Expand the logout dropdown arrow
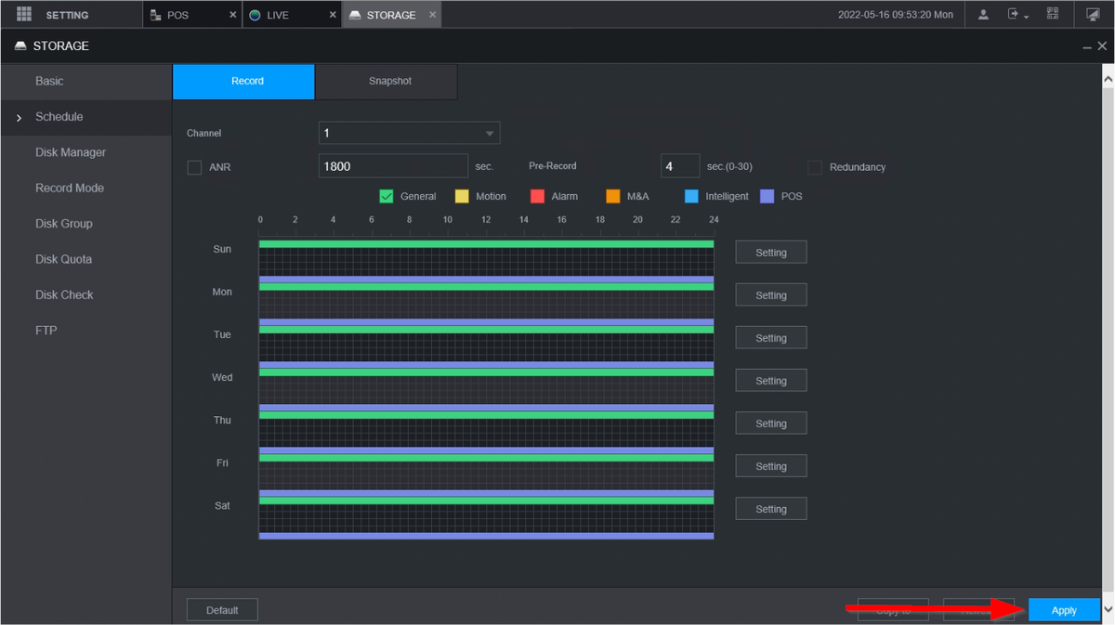Image resolution: width=1115 pixels, height=625 pixels. [x=1027, y=17]
